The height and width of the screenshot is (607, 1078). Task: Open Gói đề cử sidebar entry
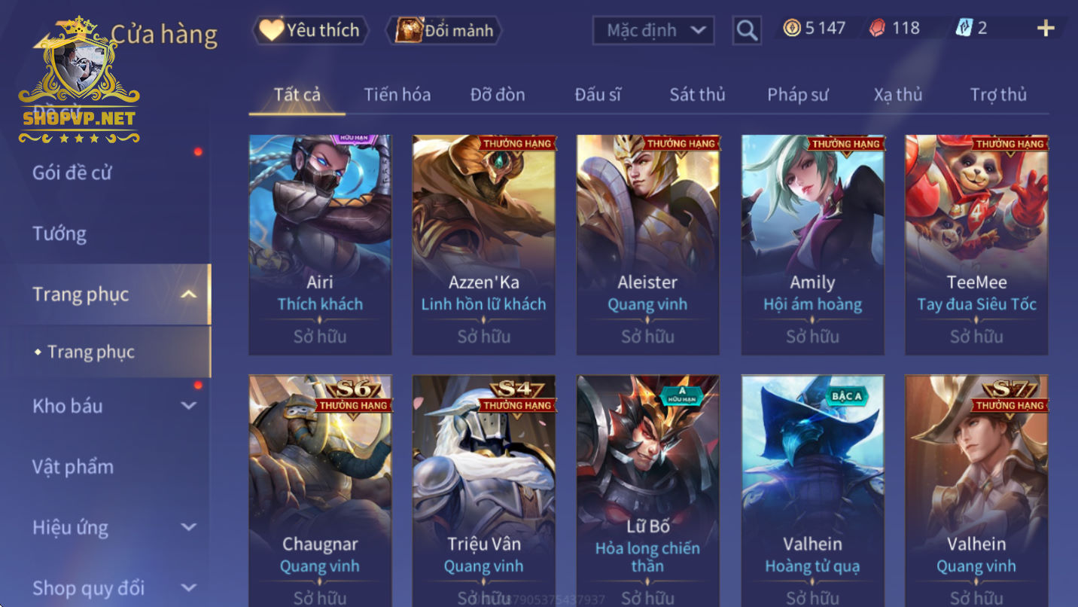click(72, 172)
